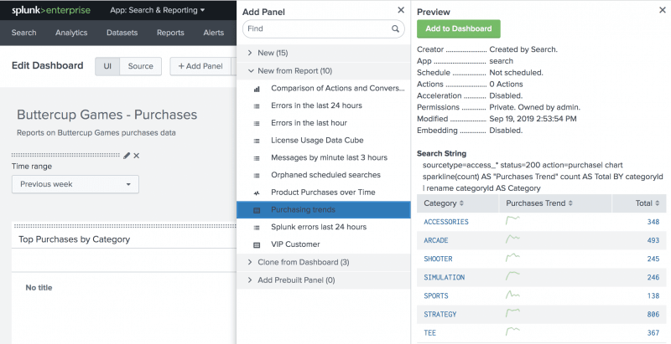Click total value 138 for SPORTS
Viewport: 671px width, 344px height.
653,295
